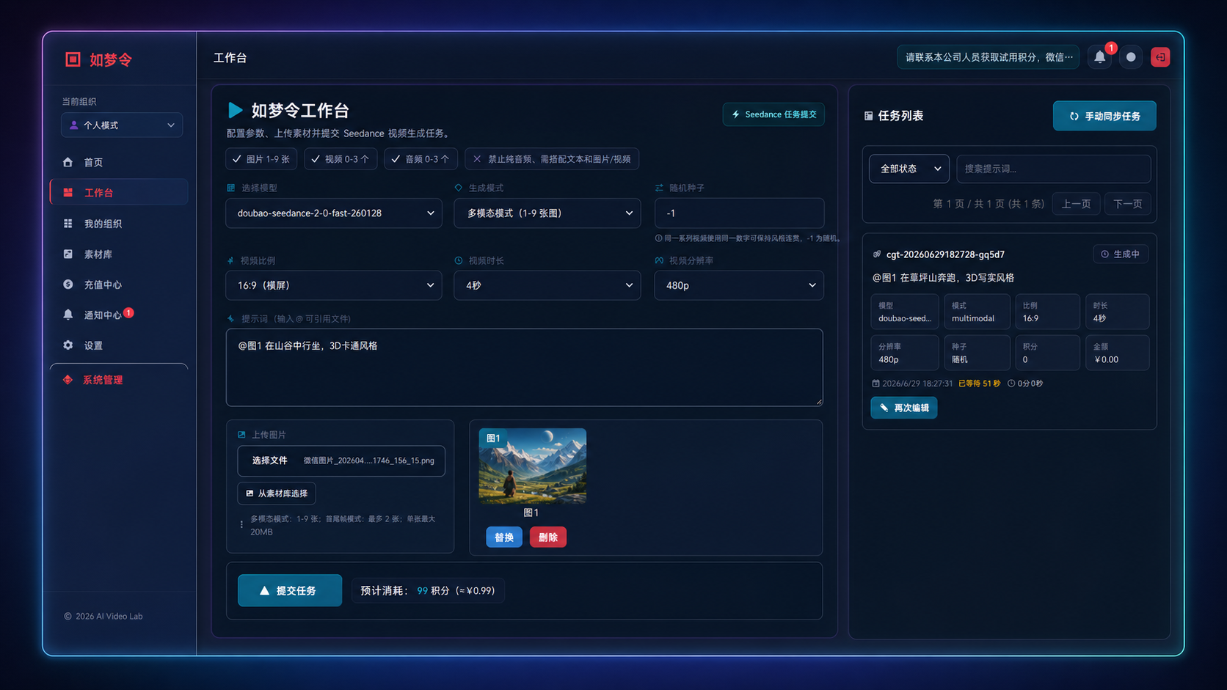The height and width of the screenshot is (690, 1227).
Task: Open 我的组织 in sidebar
Action: click(119, 224)
